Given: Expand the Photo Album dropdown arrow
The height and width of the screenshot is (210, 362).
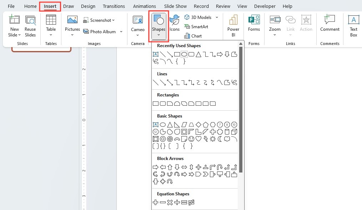Looking at the screenshot, I should (x=121, y=32).
